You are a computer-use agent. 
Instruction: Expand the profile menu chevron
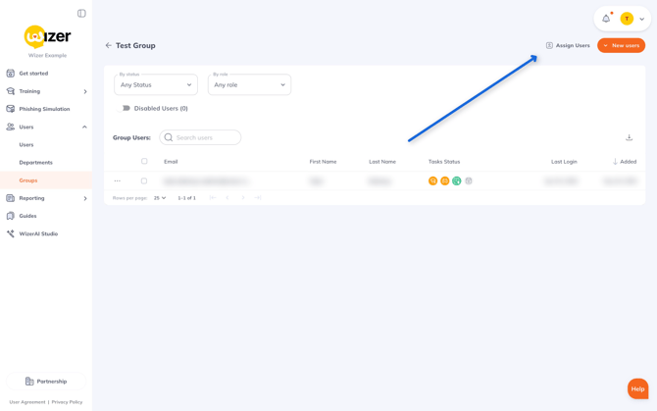pyautogui.click(x=642, y=19)
